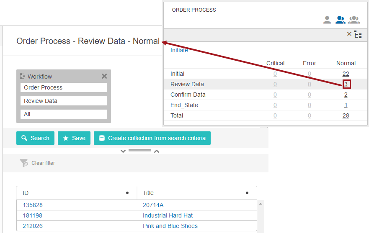
Task: Click Total Critical count 0
Action: coord(275,116)
